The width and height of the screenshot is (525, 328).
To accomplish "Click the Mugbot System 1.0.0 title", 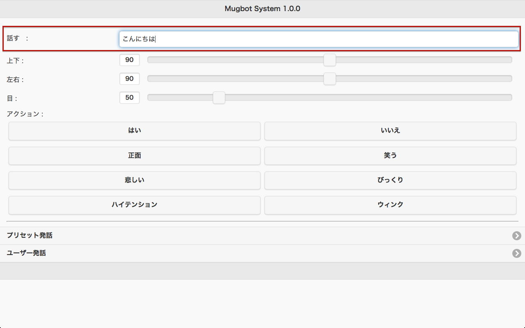I will pos(262,9).
